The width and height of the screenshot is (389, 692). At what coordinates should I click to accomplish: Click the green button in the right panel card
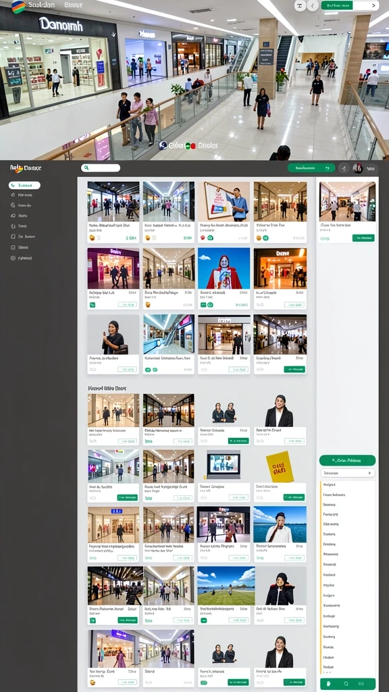pyautogui.click(x=363, y=239)
